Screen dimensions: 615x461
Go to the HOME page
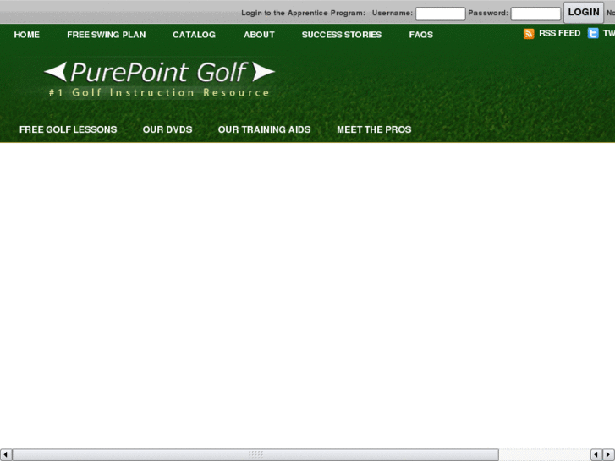pyautogui.click(x=27, y=35)
